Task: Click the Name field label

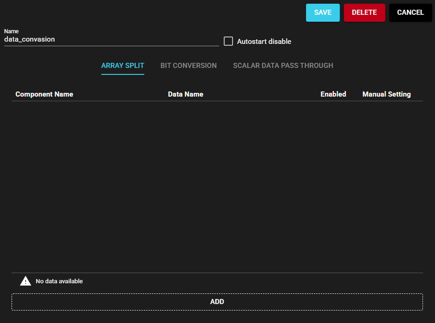Action: click(12, 31)
